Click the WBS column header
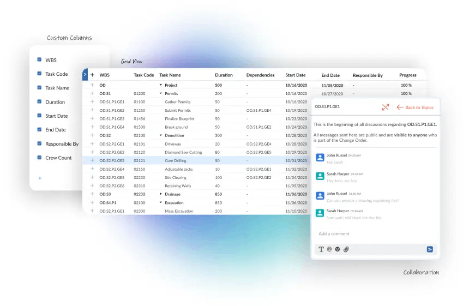The image size is (469, 306). (x=104, y=75)
